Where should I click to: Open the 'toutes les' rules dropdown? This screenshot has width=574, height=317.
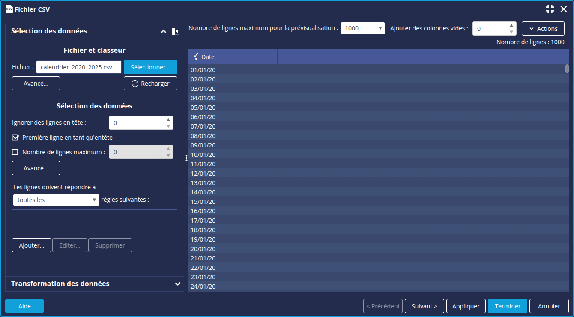pyautogui.click(x=93, y=200)
